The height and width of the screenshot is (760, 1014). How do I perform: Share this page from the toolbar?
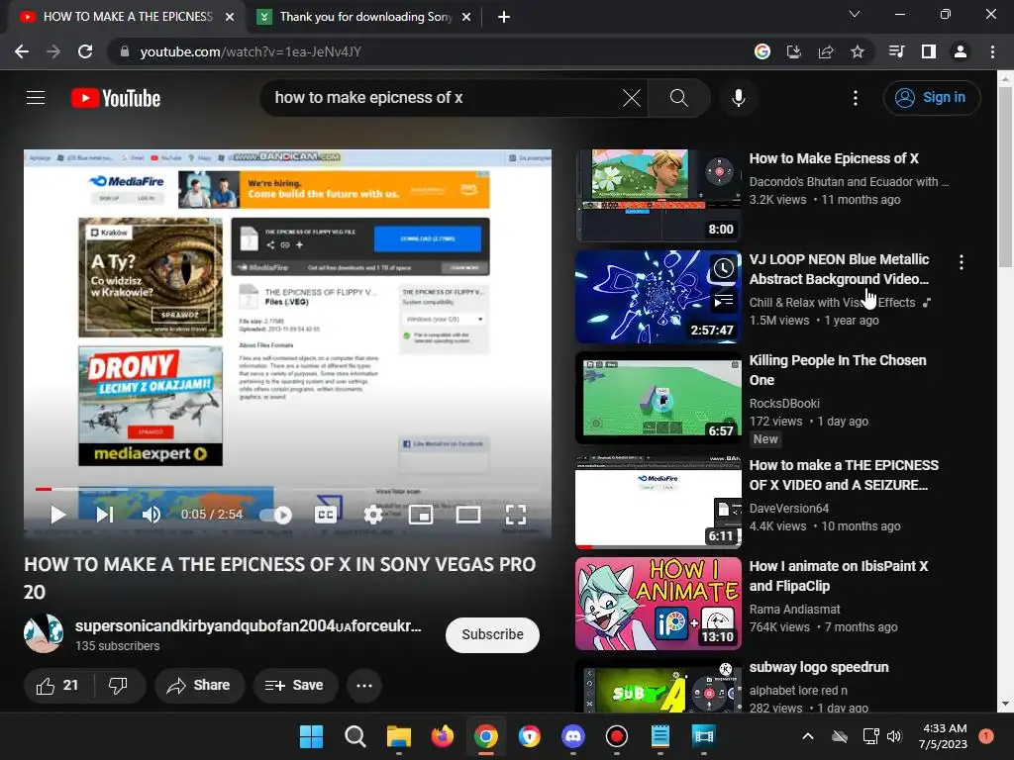pos(826,51)
